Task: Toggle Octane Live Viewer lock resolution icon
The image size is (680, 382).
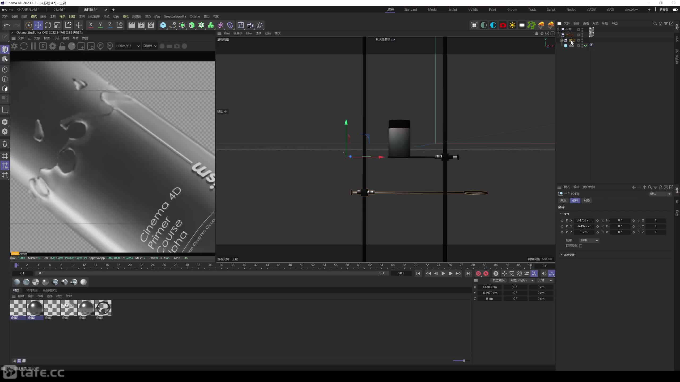Action: tap(62, 46)
